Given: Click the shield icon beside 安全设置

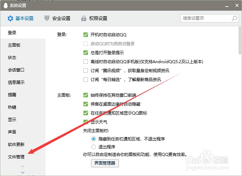Looking at the screenshot, I should click(47, 18).
